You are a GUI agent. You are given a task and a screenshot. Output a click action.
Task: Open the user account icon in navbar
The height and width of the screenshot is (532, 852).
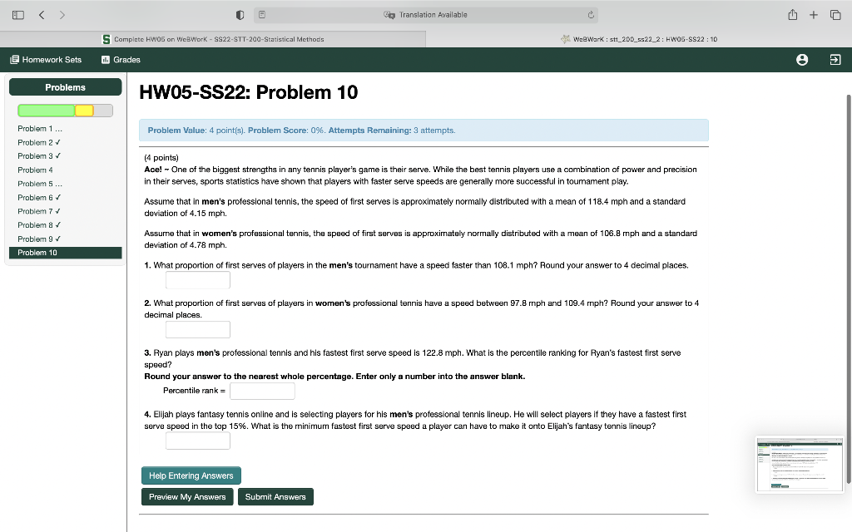click(x=800, y=59)
